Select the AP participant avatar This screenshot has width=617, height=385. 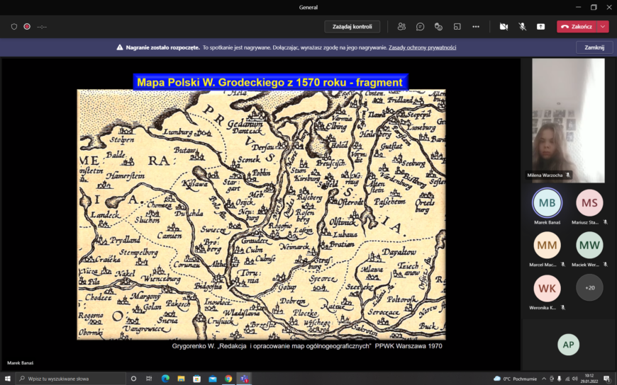(568, 345)
